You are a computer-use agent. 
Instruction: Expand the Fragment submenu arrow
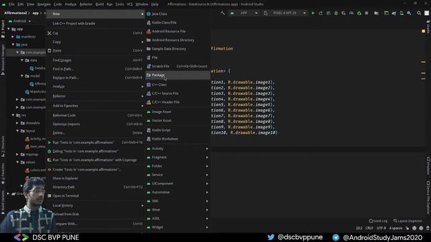[207, 157]
